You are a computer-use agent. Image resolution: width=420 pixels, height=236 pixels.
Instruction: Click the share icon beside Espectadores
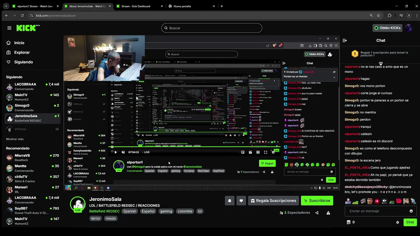(317, 213)
